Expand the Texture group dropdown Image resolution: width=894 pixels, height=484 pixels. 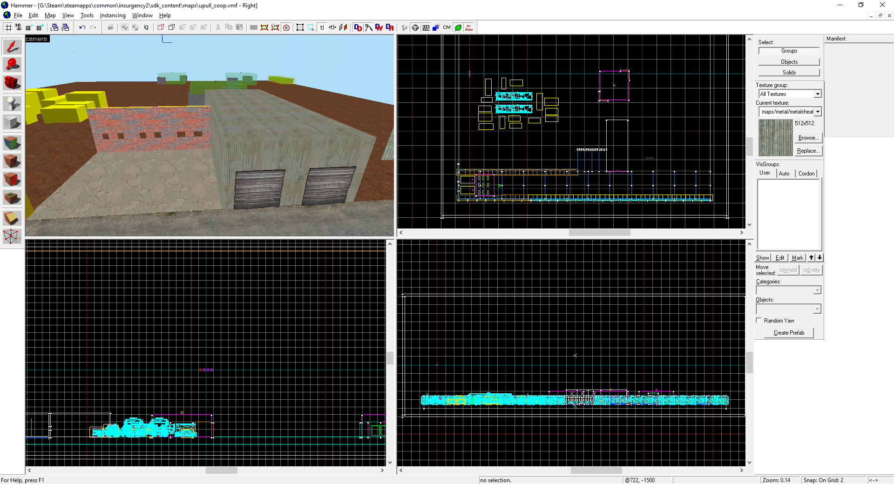click(x=818, y=94)
